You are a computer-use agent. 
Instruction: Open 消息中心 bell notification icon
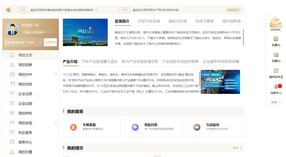(276, 87)
